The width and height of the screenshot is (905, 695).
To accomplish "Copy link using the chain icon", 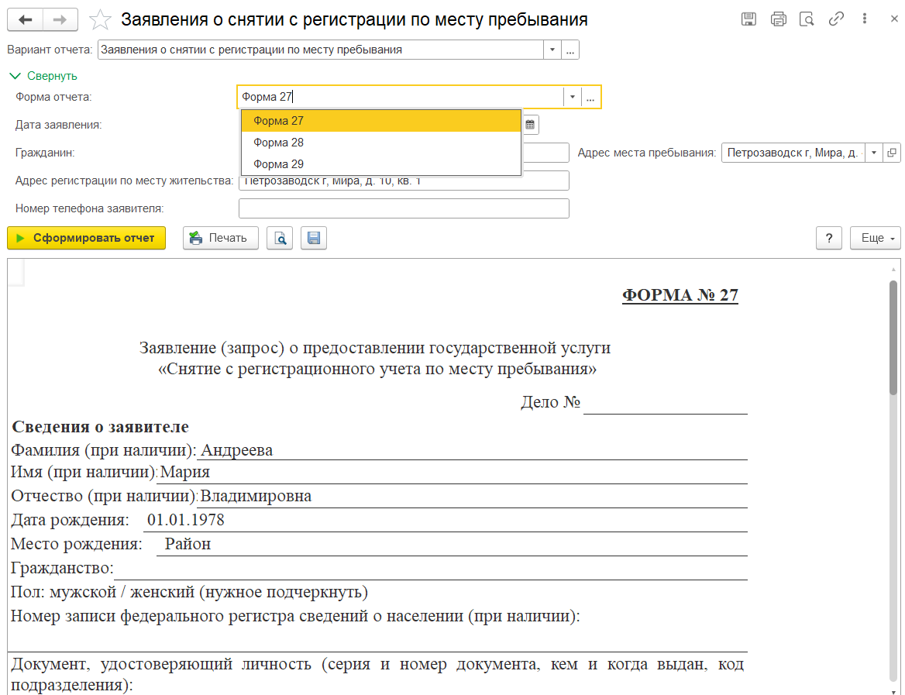I will click(x=836, y=19).
